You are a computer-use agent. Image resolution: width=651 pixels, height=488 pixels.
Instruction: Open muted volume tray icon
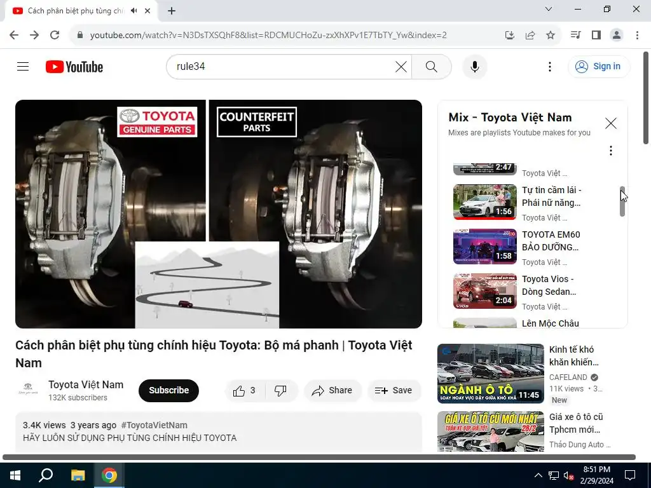568,475
